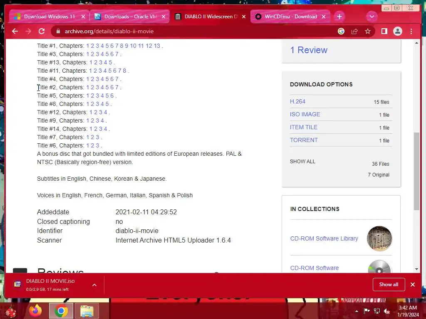This screenshot has width=426, height=319.
Task: Click the page scroll down arrow
Action: [416, 269]
